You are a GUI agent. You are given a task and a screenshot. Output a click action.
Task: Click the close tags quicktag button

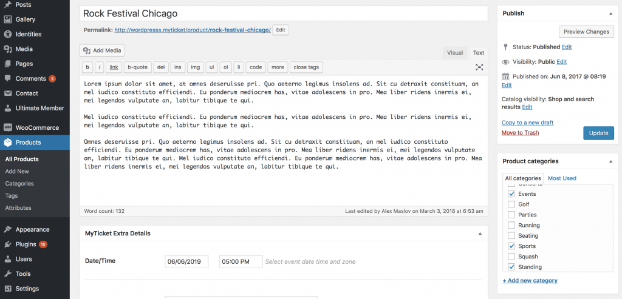click(306, 67)
